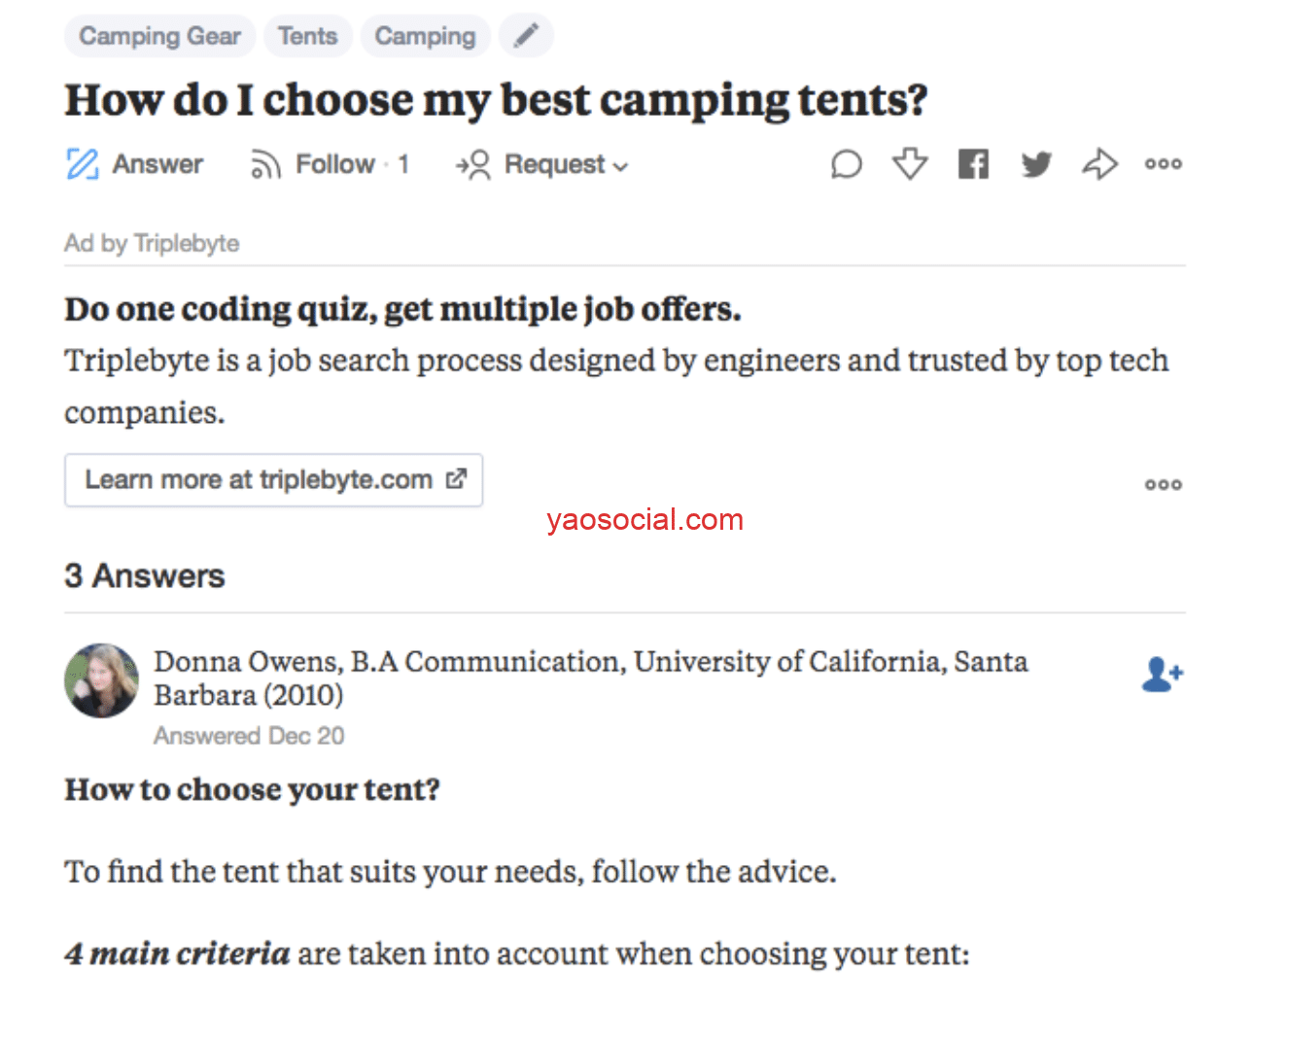Open question's more options menu
Image resolution: width=1289 pixels, height=1044 pixels.
1163,164
